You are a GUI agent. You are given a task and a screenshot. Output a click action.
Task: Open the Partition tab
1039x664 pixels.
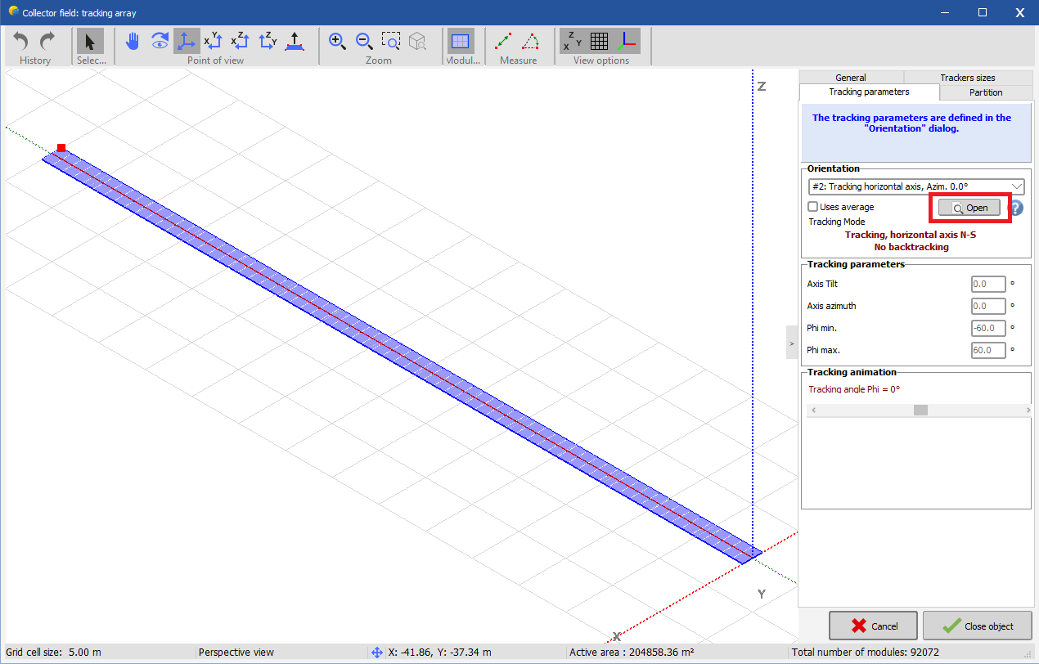coord(985,92)
